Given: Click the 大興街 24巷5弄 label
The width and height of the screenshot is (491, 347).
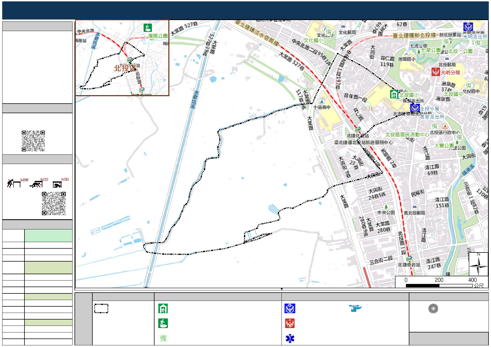Looking at the screenshot, I should pyautogui.click(x=377, y=193).
